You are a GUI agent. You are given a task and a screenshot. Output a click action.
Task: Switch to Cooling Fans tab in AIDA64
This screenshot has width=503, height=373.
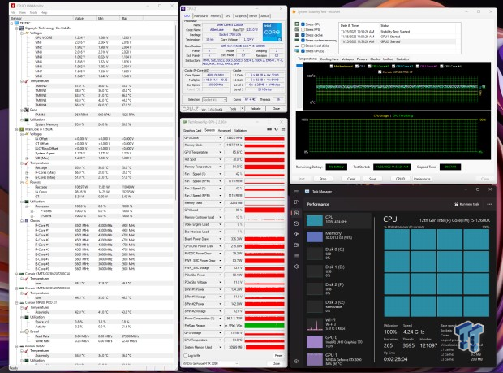329,59
